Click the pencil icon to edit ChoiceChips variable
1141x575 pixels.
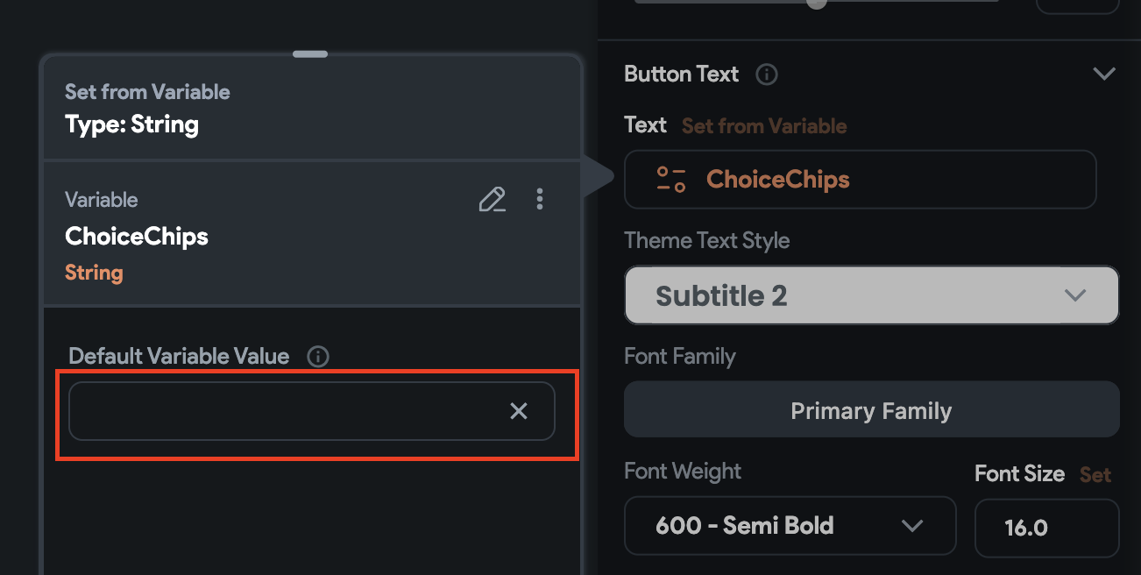[492, 199]
